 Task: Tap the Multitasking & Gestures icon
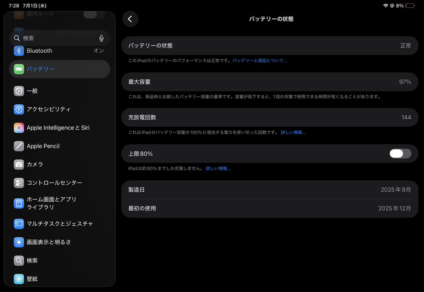click(x=19, y=224)
